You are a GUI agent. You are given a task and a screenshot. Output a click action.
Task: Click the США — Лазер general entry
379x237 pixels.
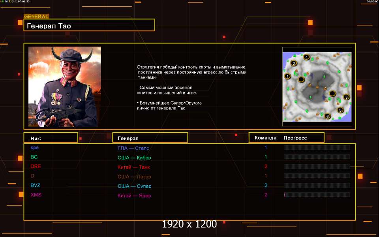coord(134,177)
